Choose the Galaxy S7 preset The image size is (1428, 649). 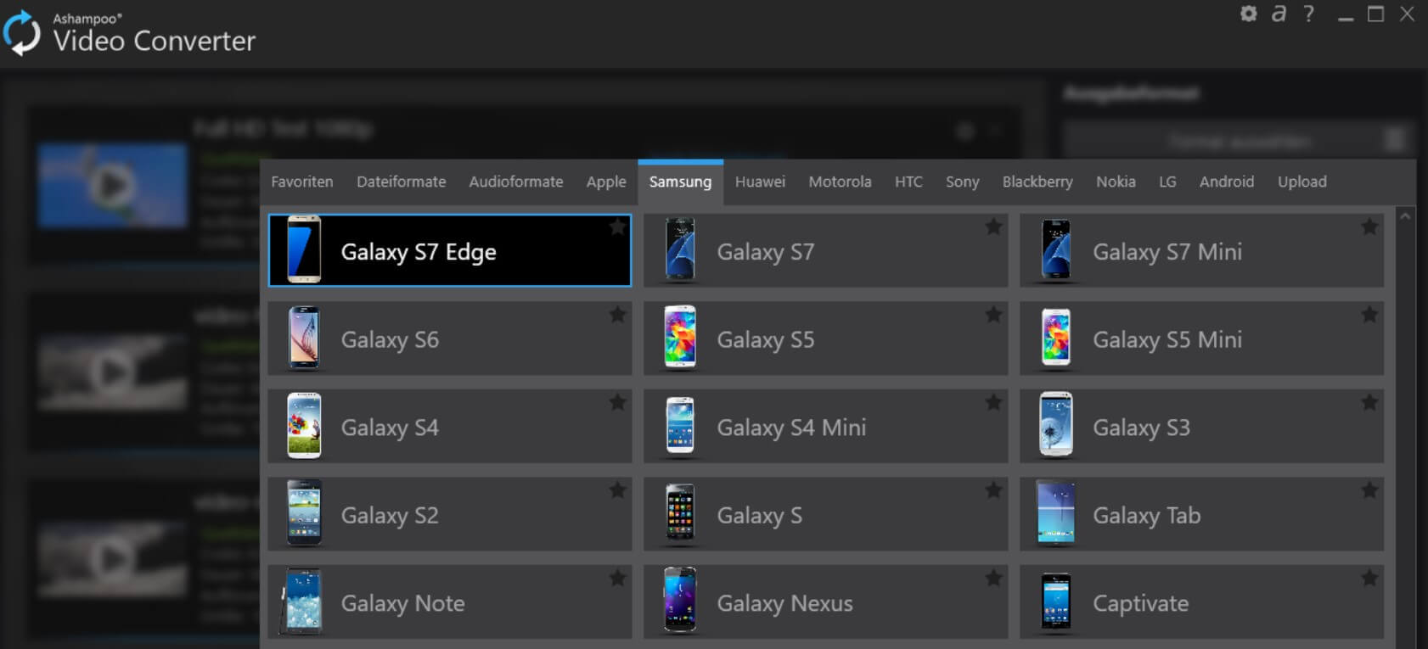click(x=825, y=250)
